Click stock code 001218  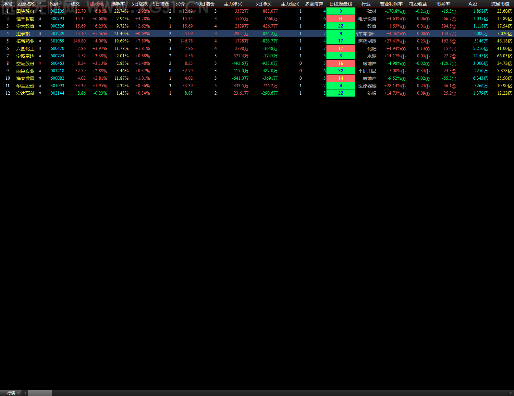click(57, 71)
